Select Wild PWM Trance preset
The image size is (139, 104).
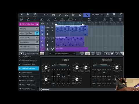[29, 89]
